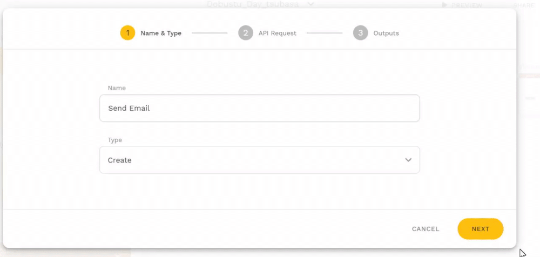The height and width of the screenshot is (257, 540).
Task: Open the Name & Type step label
Action: (x=161, y=33)
